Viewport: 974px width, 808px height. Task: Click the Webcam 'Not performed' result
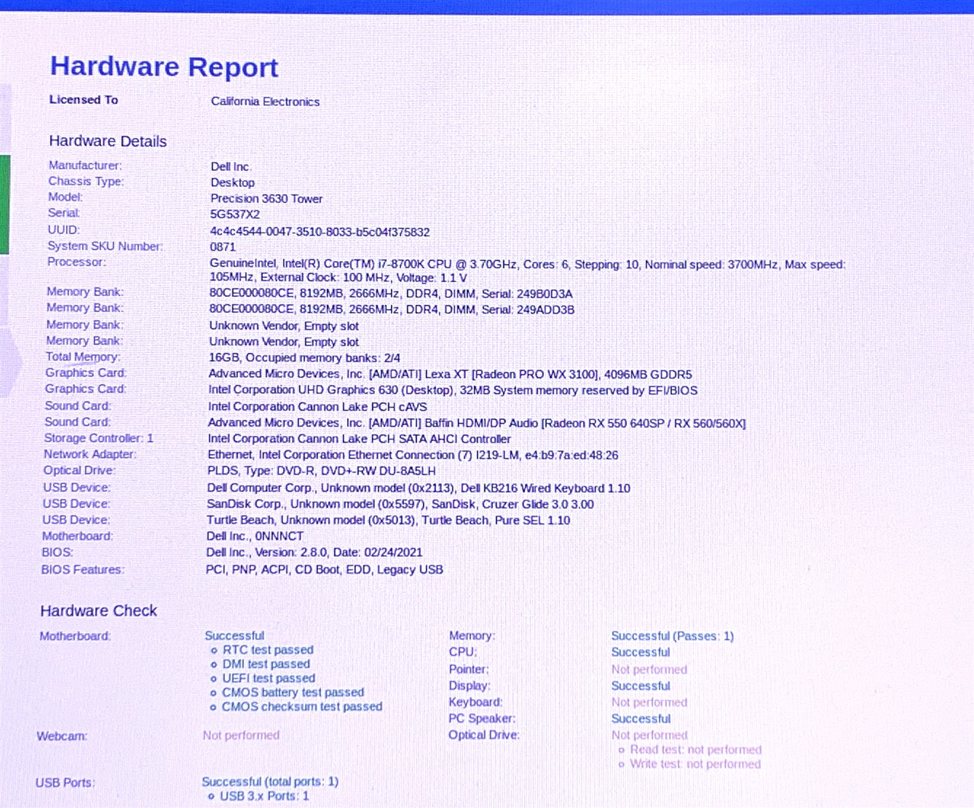tap(241, 735)
